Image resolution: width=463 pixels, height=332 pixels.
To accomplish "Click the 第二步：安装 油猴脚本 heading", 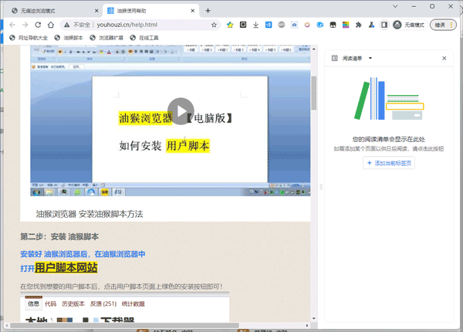I will [59, 237].
